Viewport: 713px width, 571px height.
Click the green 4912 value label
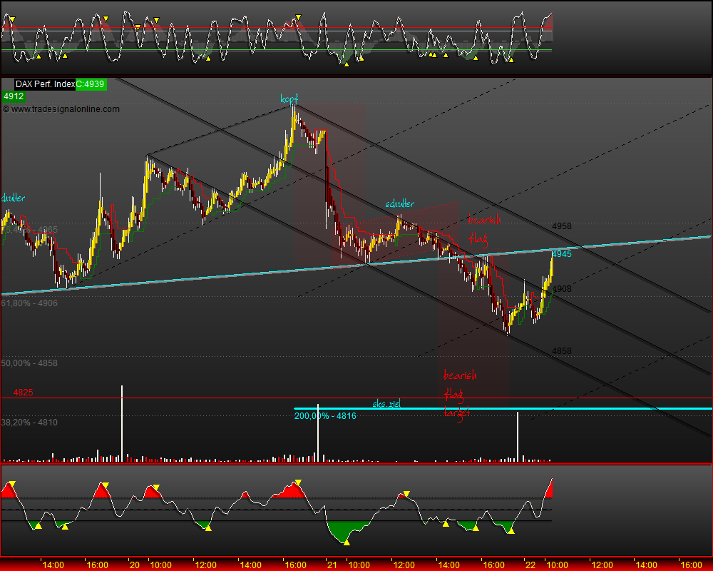point(14,96)
